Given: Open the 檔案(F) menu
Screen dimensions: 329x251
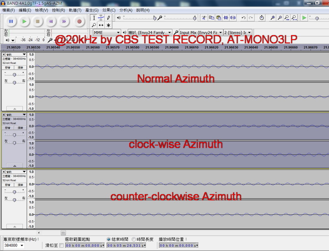Looking at the screenshot, I should [9, 10].
